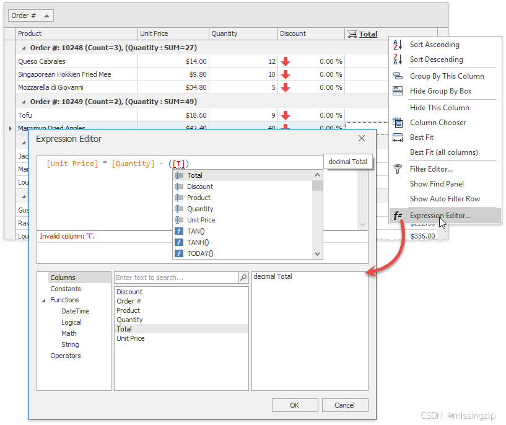This screenshot has width=506, height=425.
Task: Collapse the Functions tree node
Action: tap(43, 300)
